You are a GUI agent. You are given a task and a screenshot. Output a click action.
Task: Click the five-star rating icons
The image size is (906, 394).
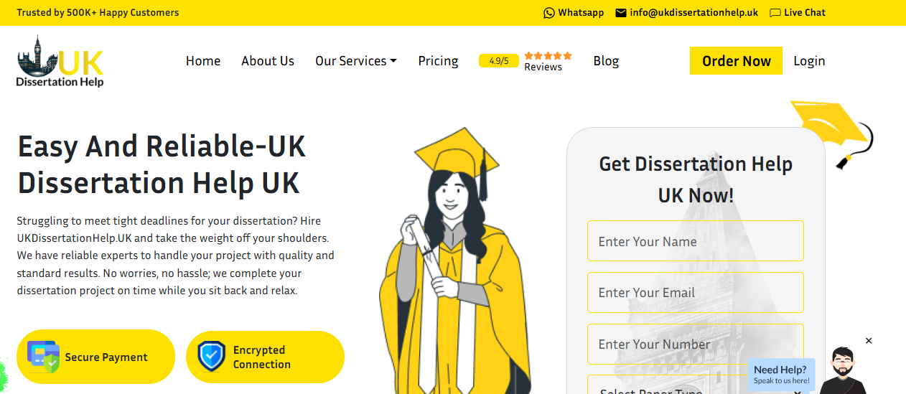coord(548,55)
